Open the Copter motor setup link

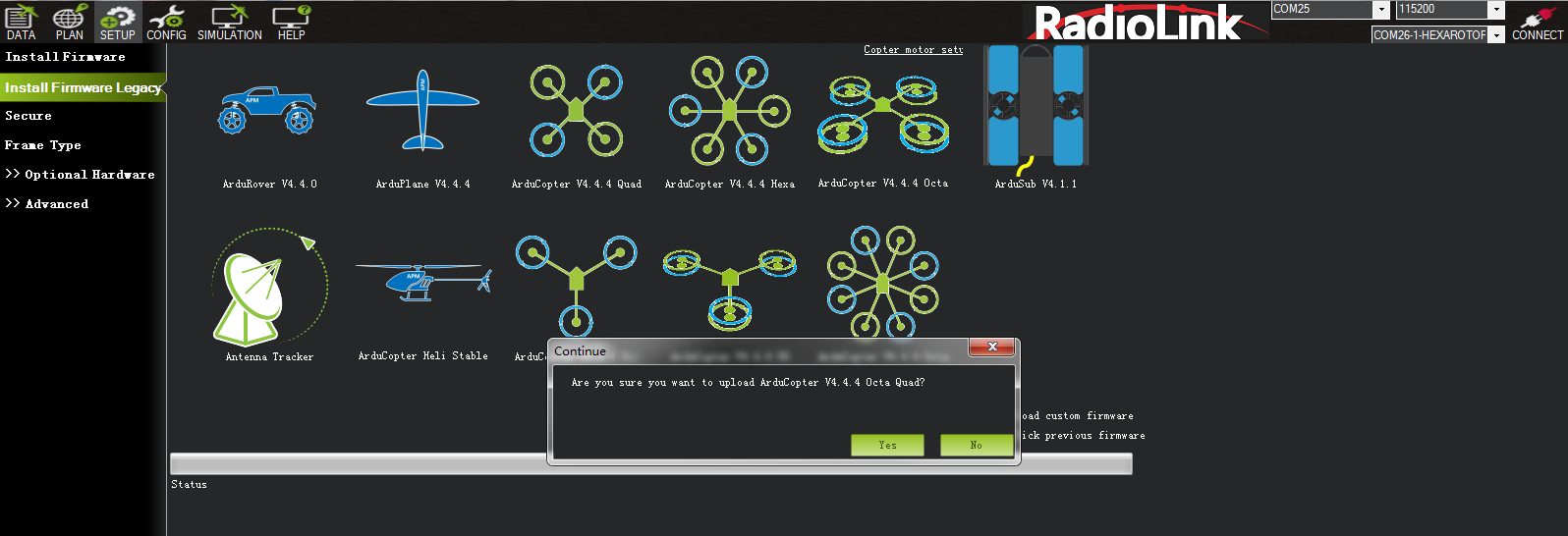click(x=913, y=50)
